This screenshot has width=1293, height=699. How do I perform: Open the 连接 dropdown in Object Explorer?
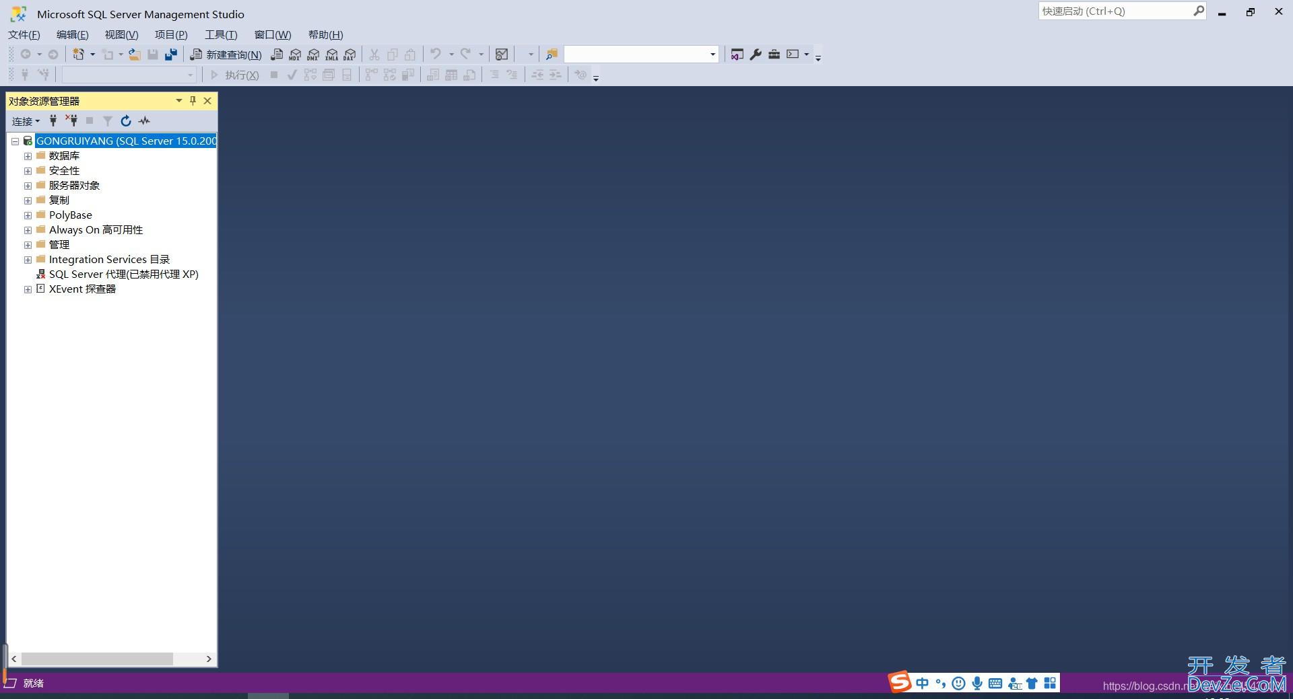[x=26, y=121]
